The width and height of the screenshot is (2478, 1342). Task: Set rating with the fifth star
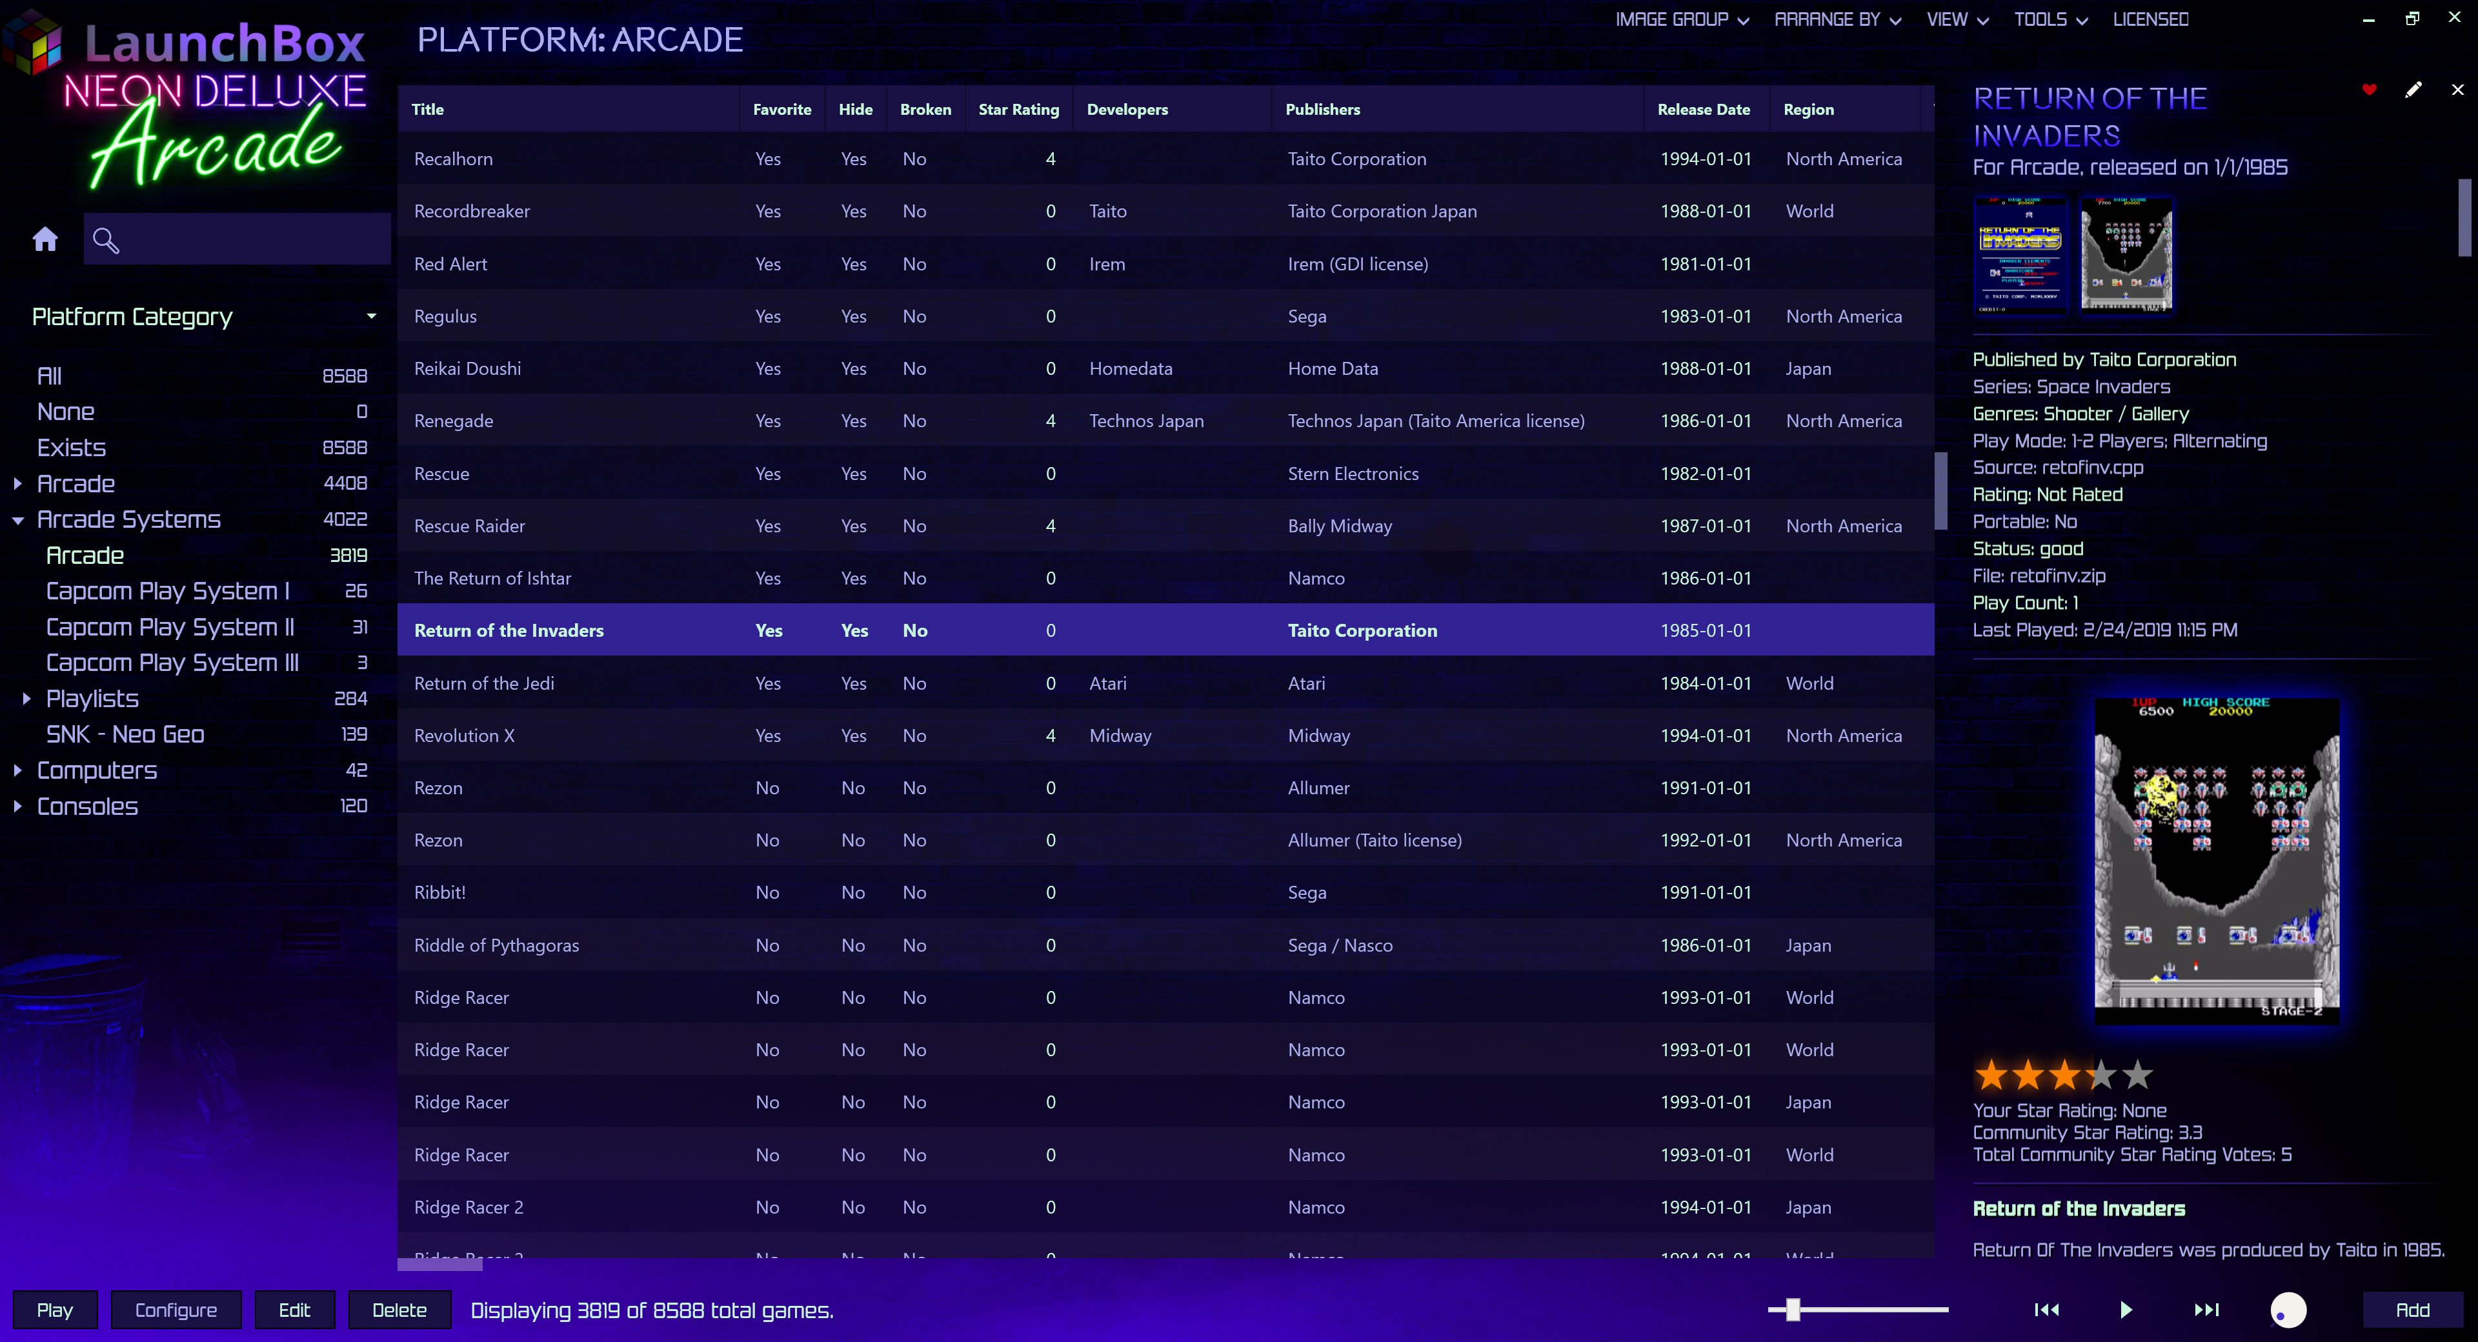(x=2137, y=1074)
